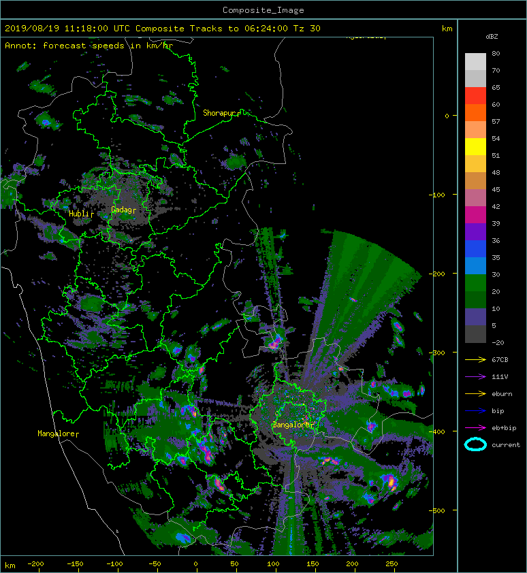Click the Bangalore city label on the map

point(293,425)
